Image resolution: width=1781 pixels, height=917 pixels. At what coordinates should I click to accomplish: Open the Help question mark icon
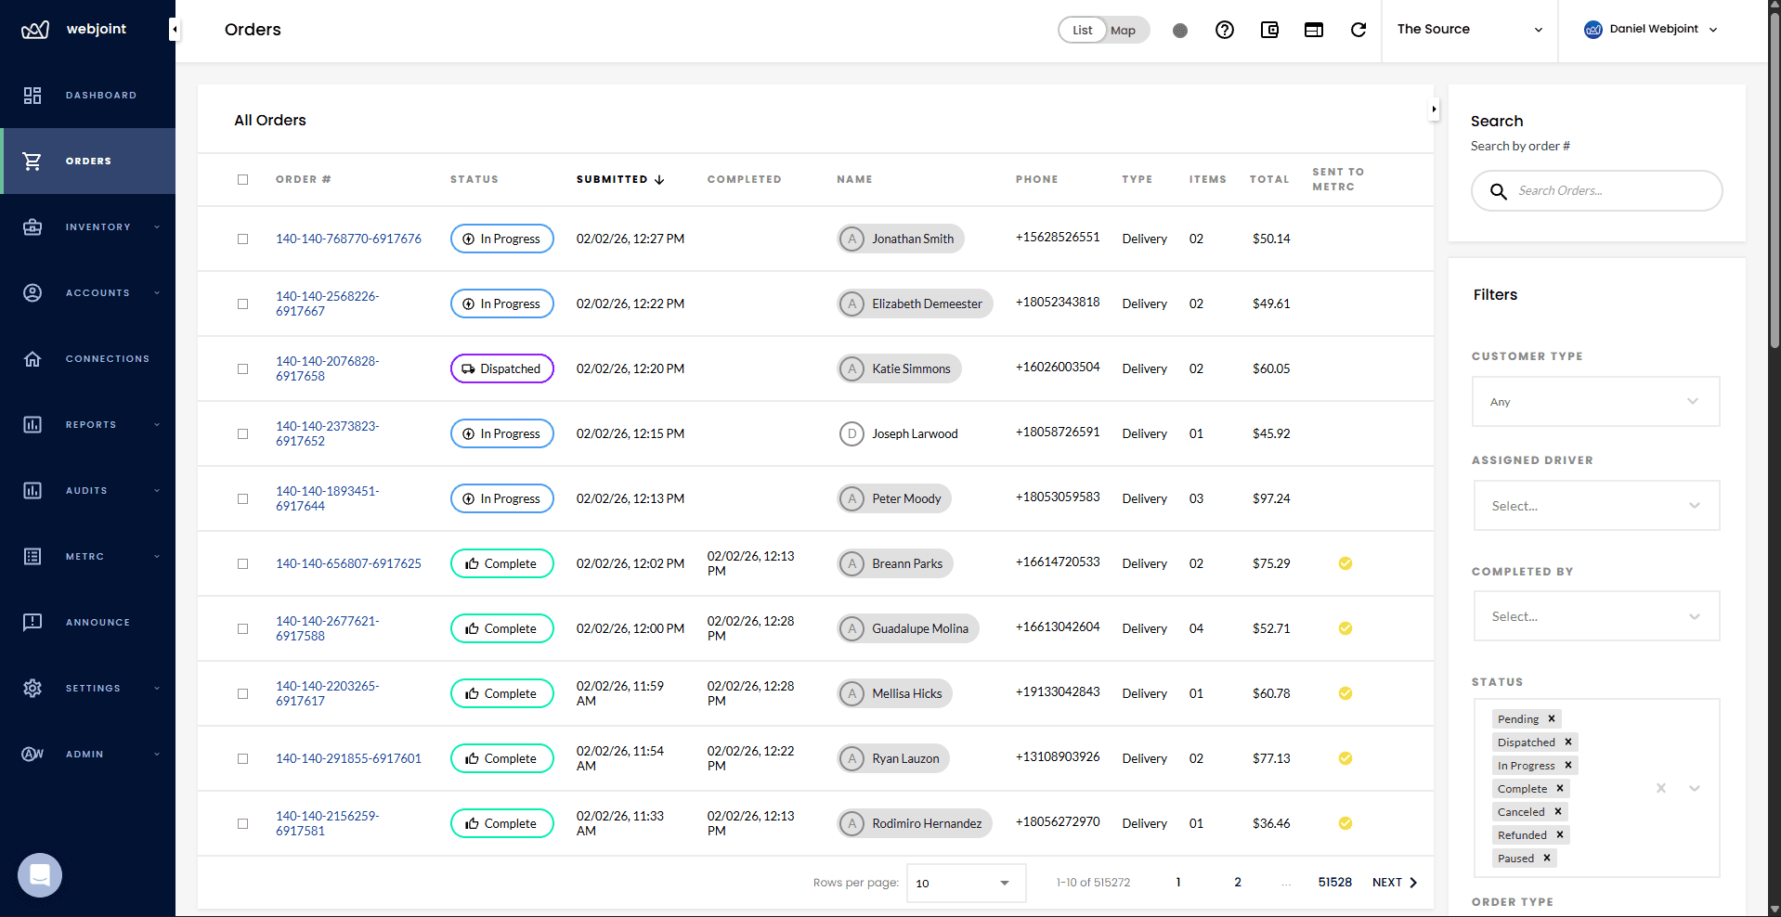click(1224, 30)
